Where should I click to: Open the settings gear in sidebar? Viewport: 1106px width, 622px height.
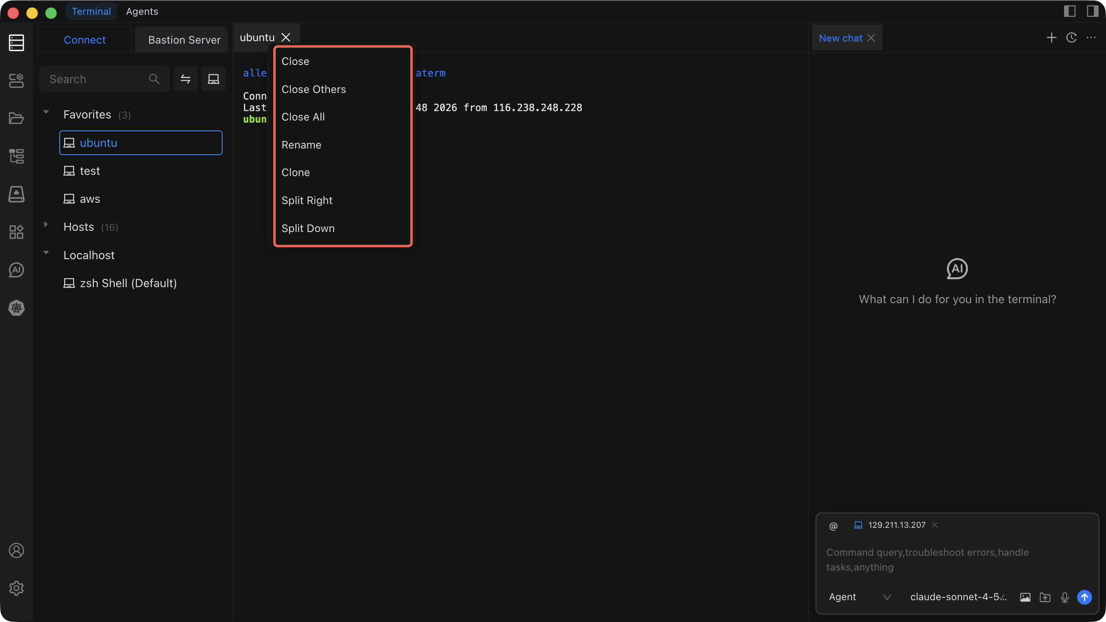(16, 588)
